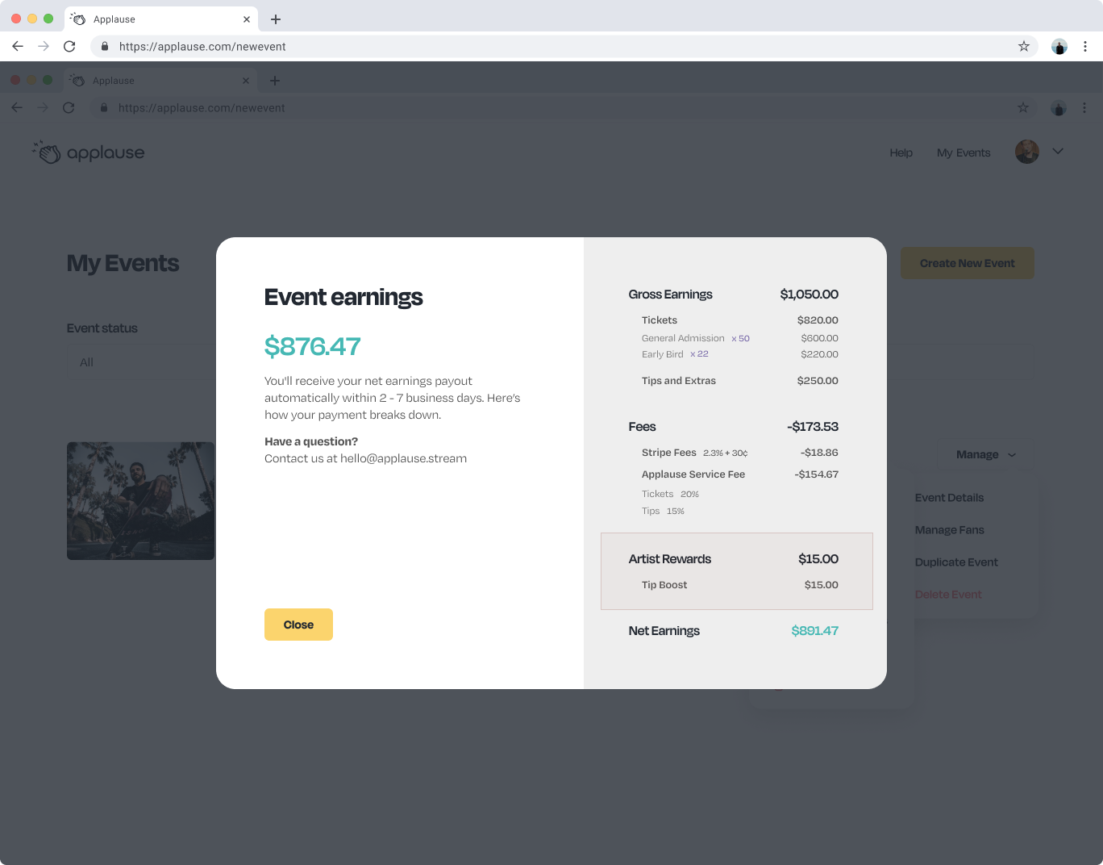Screen dimensions: 1103x865
Task: Click the browser forward arrow icon
Action: click(x=44, y=46)
